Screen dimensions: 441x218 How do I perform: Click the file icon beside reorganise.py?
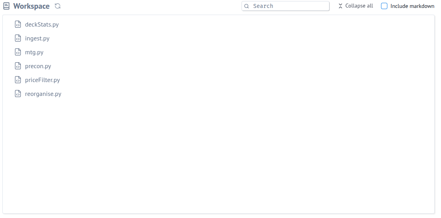[18, 94]
